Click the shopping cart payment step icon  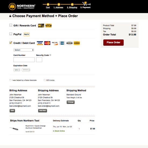pyautogui.click(x=85, y=4)
